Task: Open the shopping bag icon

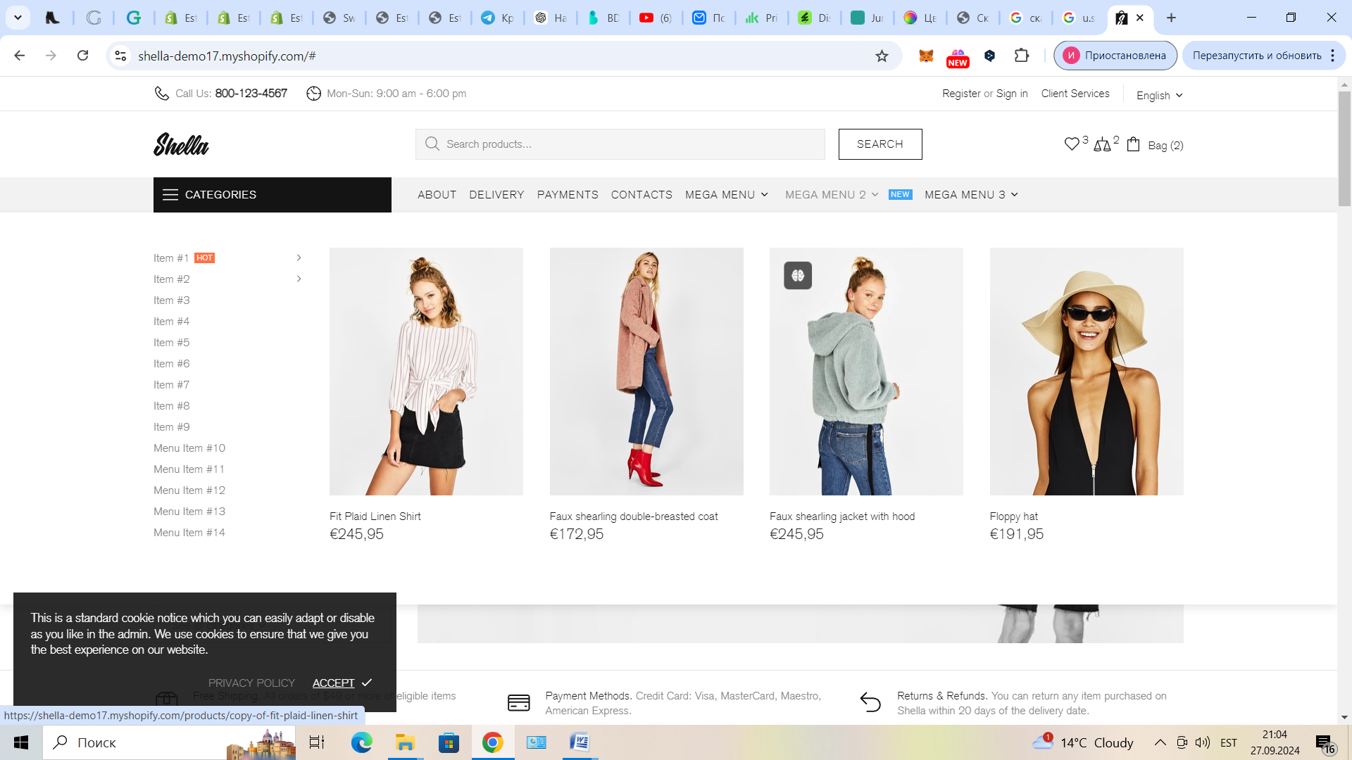Action: (1133, 144)
